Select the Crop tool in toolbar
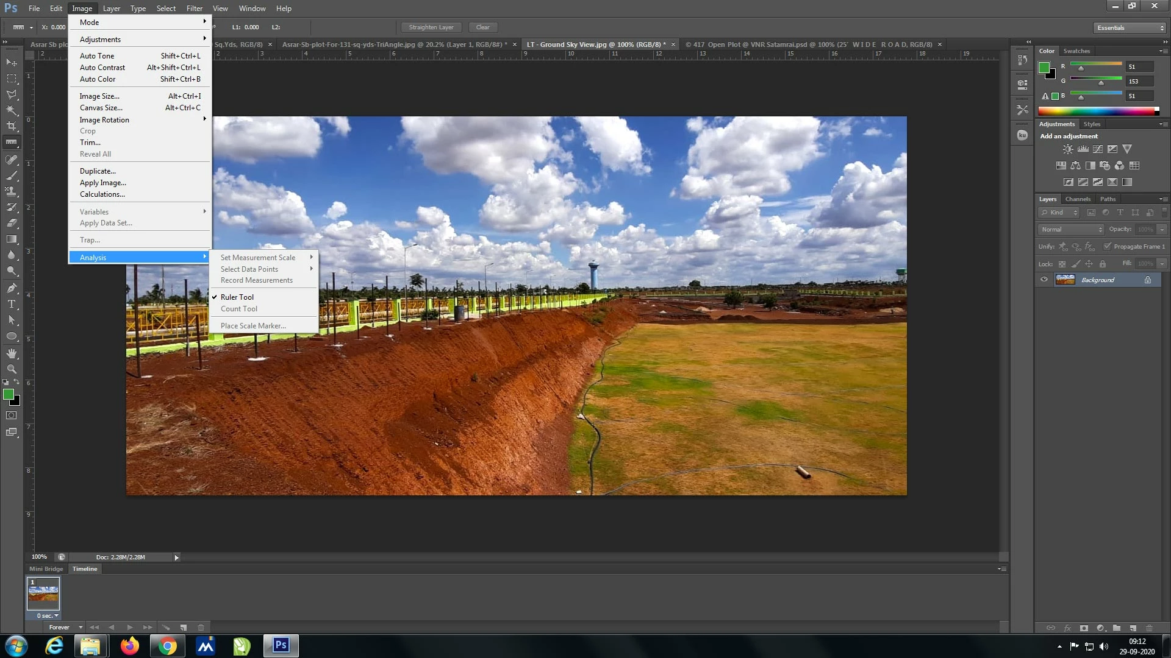 click(12, 126)
